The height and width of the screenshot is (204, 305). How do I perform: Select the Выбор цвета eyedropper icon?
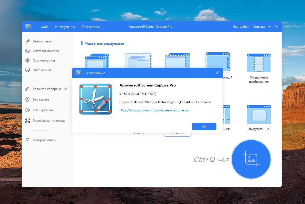tap(27, 41)
